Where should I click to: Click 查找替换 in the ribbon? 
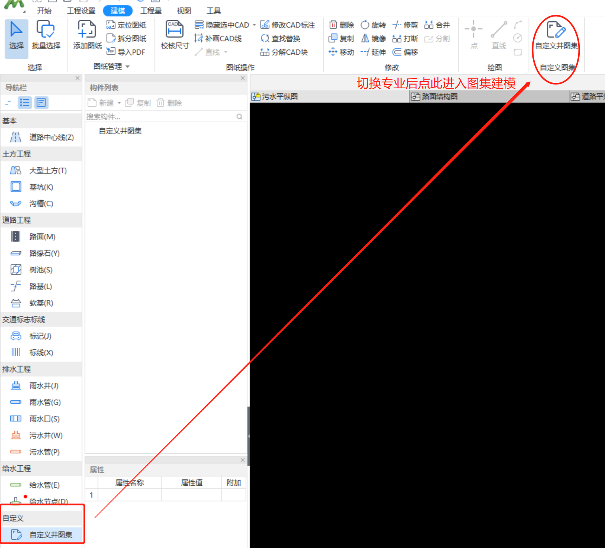coord(281,39)
